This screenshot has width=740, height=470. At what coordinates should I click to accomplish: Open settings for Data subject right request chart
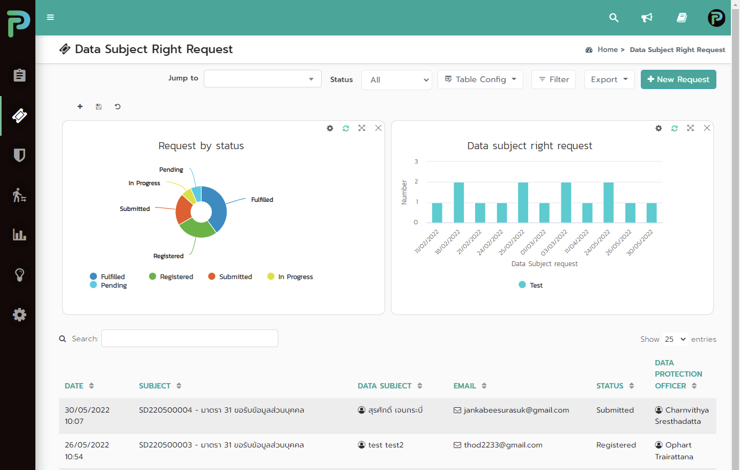[658, 128]
